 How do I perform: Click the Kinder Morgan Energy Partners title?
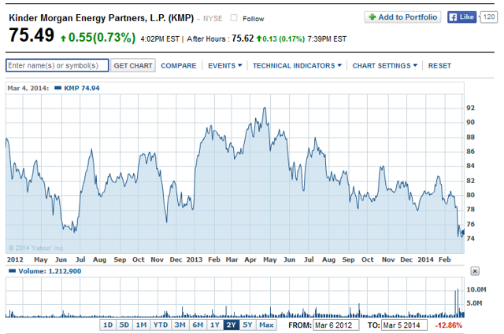click(x=102, y=18)
